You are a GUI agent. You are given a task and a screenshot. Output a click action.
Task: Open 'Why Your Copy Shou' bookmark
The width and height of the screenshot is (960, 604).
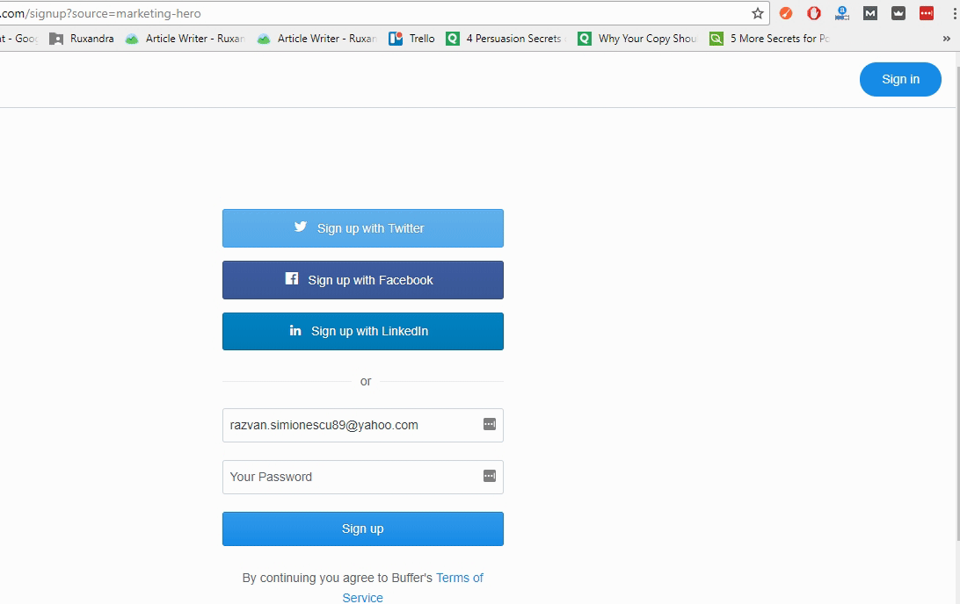(638, 39)
